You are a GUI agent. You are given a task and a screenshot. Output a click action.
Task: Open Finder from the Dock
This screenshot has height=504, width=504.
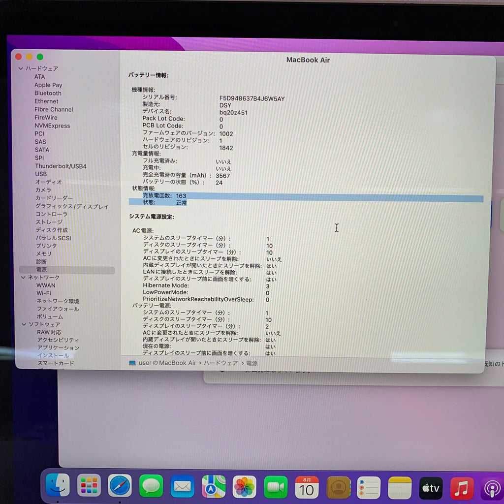point(58,485)
